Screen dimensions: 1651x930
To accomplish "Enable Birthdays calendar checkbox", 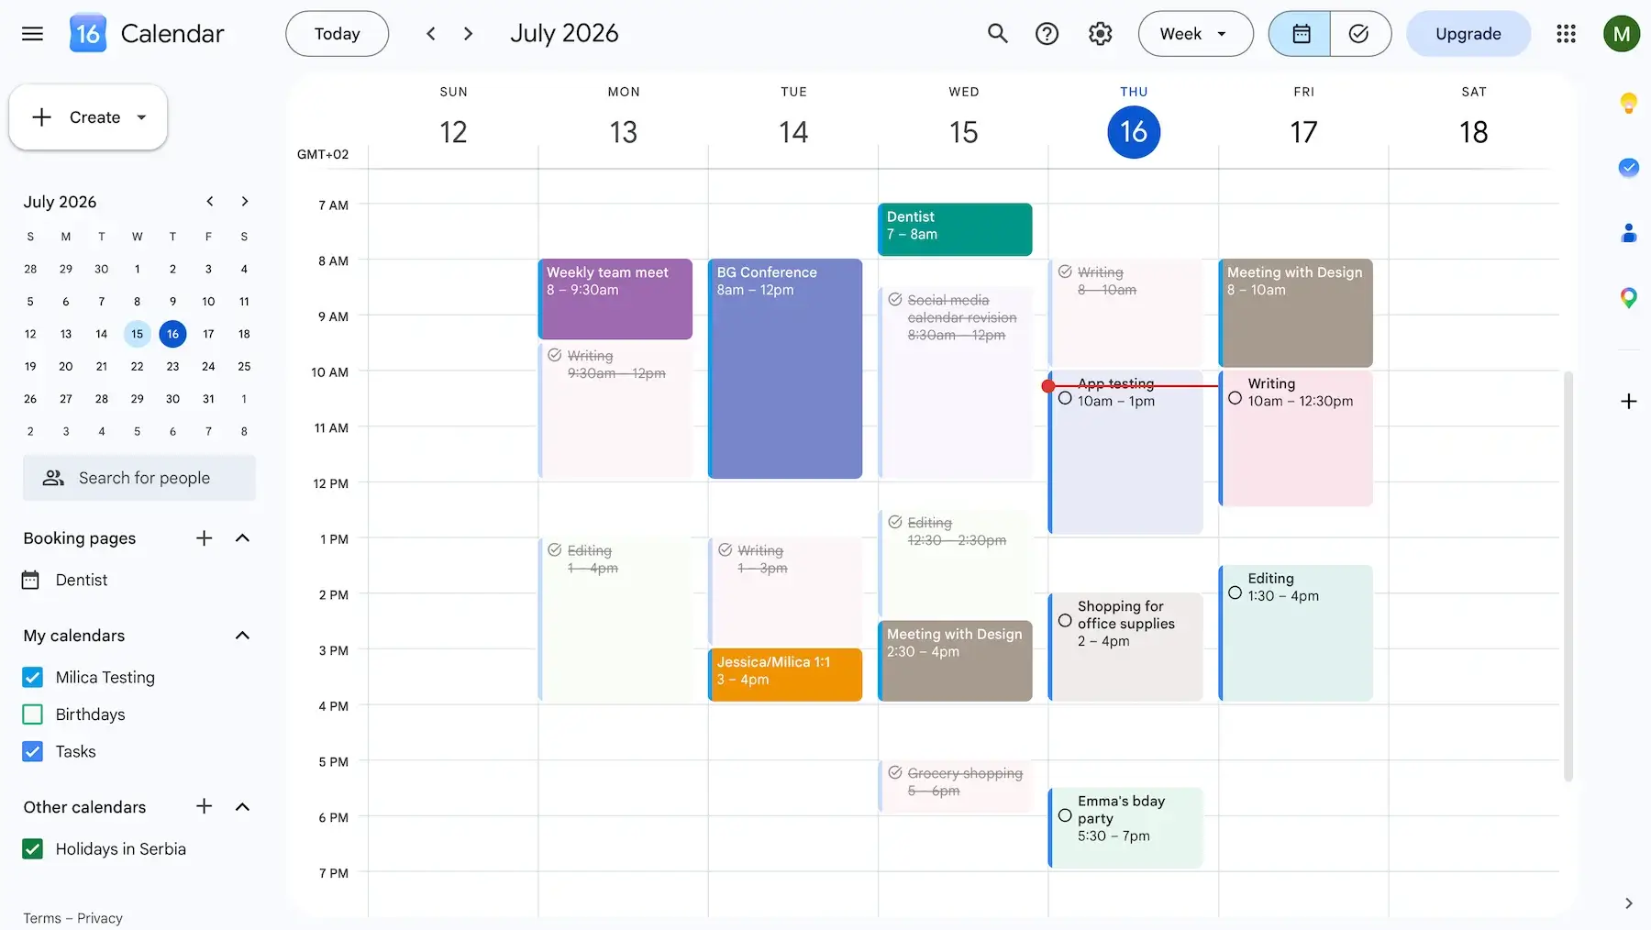I will click(x=32, y=714).
